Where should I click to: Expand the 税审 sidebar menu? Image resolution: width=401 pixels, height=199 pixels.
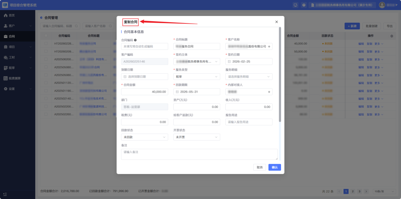pos(17,68)
